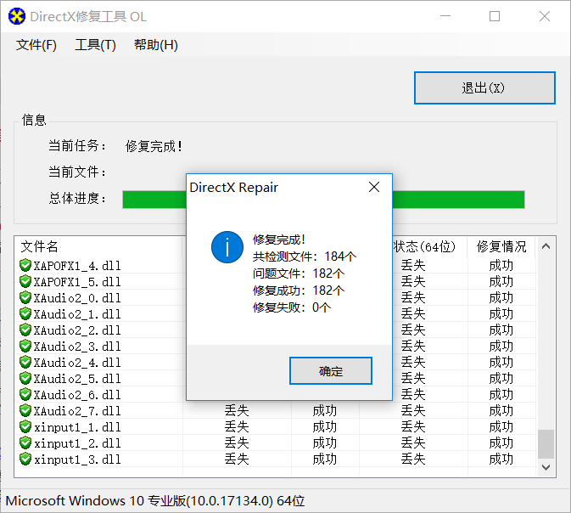This screenshot has height=513, width=571.
Task: Select the XAPOFX1_5.dll file name
Action: coord(77,282)
